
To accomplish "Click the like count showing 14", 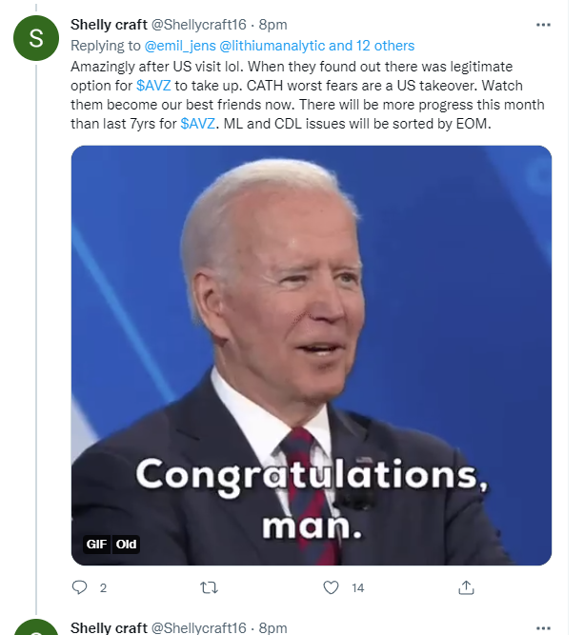I will click(x=358, y=588).
